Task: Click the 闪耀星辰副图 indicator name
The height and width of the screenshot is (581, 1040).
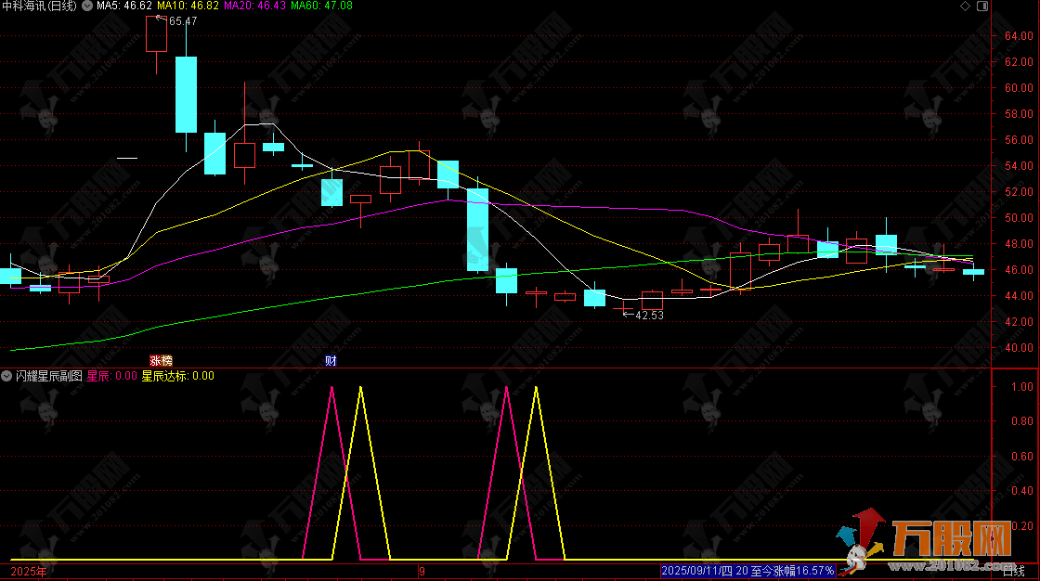Action: 49,376
